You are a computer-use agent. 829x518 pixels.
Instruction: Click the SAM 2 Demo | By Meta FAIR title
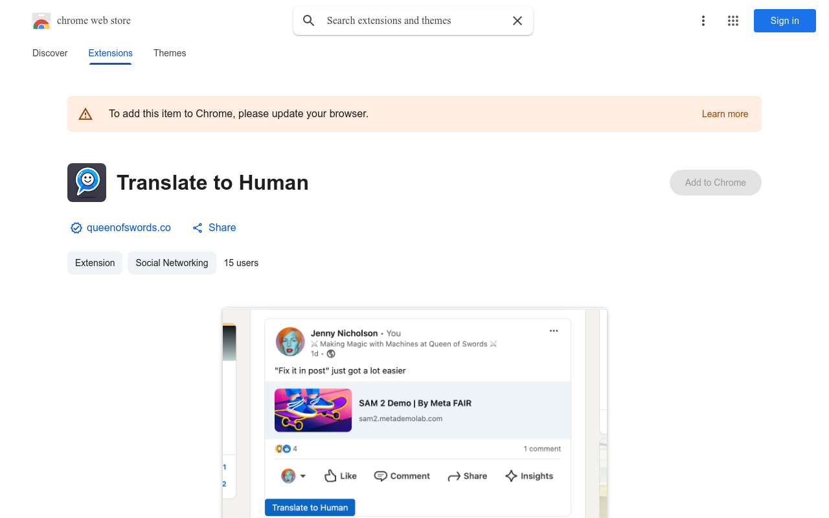[x=415, y=403]
